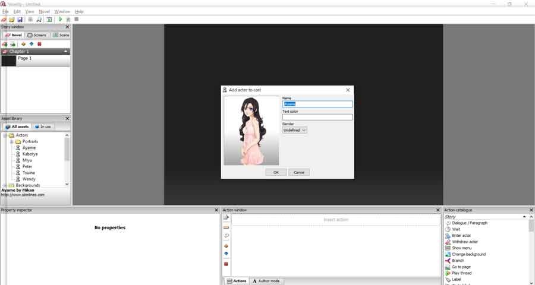The height and width of the screenshot is (285, 535).
Task: Select the Novel tab in the Story window
Action: 13,35
